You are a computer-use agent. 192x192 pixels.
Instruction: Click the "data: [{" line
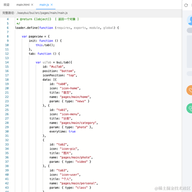pyautogui.click(x=50, y=80)
